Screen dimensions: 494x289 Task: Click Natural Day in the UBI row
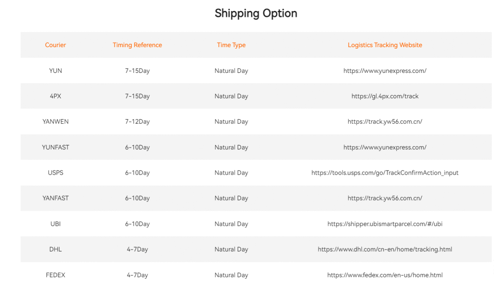(x=231, y=224)
